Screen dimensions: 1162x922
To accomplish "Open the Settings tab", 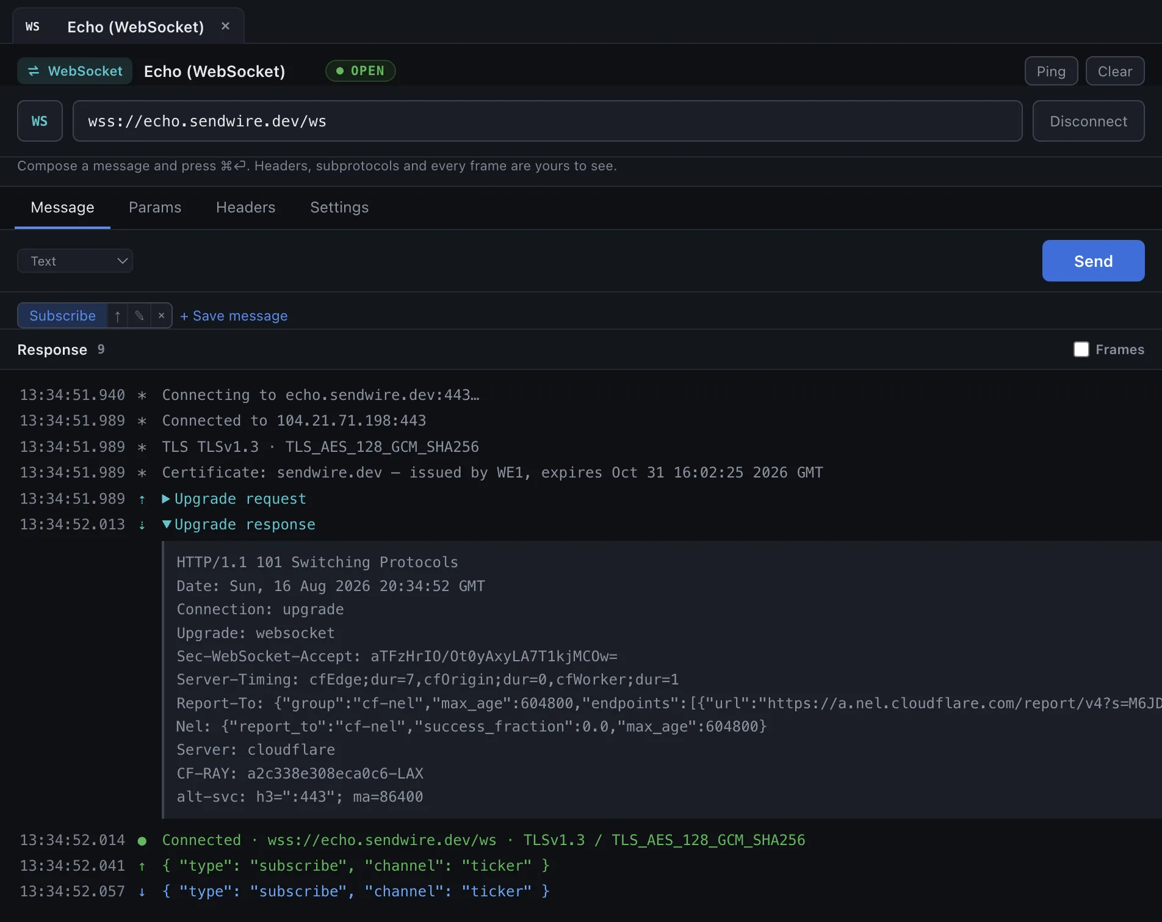I will coord(339,207).
